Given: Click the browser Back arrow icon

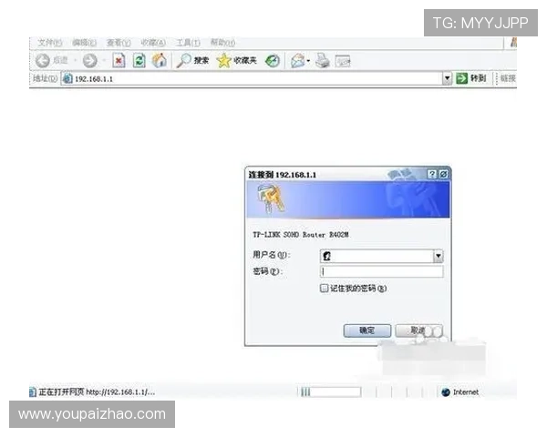Looking at the screenshot, I should coord(42,61).
